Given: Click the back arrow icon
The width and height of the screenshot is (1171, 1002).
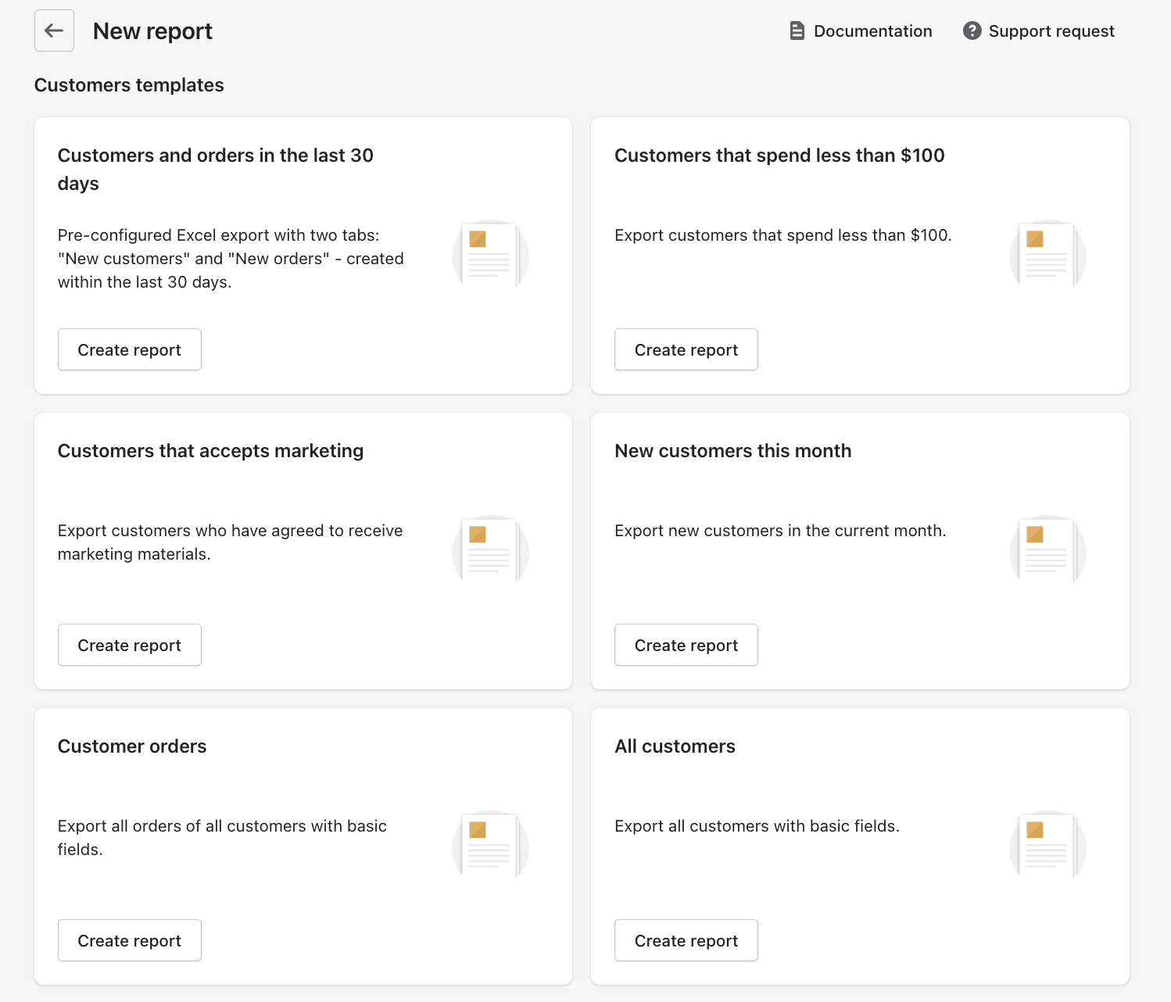Looking at the screenshot, I should tap(53, 30).
